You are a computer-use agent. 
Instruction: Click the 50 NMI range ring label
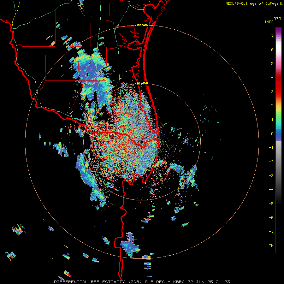coord(142,84)
